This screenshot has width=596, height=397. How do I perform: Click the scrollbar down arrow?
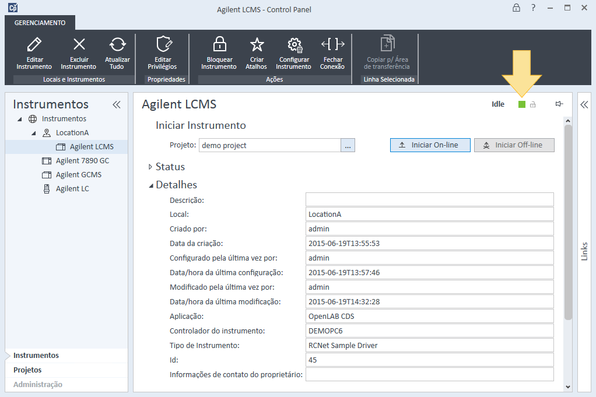click(x=568, y=387)
